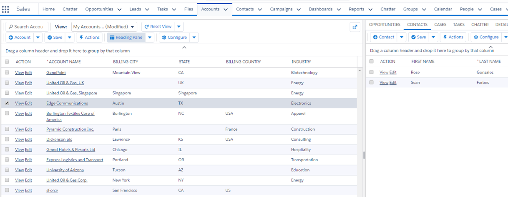508x197 pixels.
Task: Click Edit for the Rose Gonzalez contact
Action: pyautogui.click(x=393, y=72)
